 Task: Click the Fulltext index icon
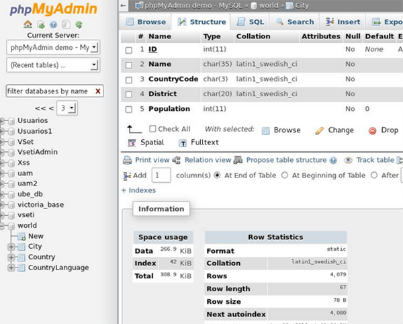[183, 143]
